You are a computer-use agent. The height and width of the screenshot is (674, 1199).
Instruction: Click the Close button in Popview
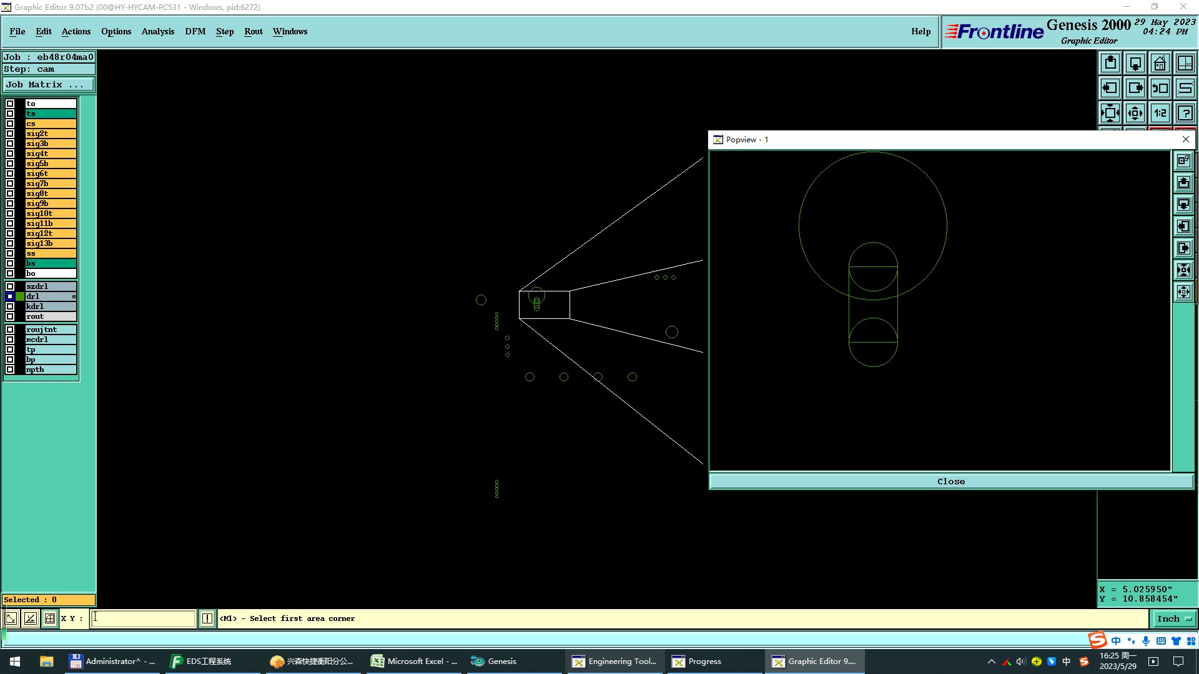(950, 481)
